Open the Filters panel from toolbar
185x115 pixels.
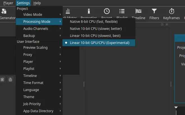tap(154, 14)
